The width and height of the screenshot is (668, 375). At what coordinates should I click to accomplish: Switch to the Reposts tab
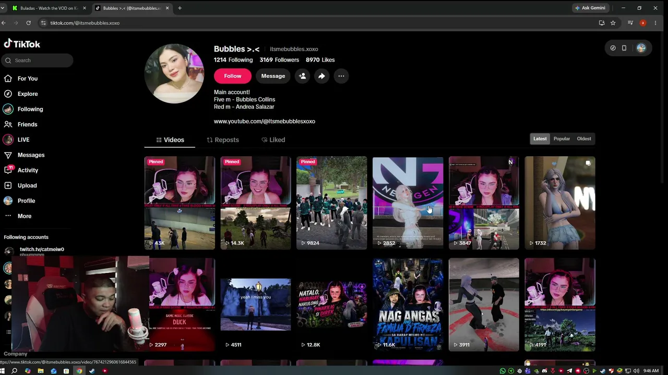(223, 140)
